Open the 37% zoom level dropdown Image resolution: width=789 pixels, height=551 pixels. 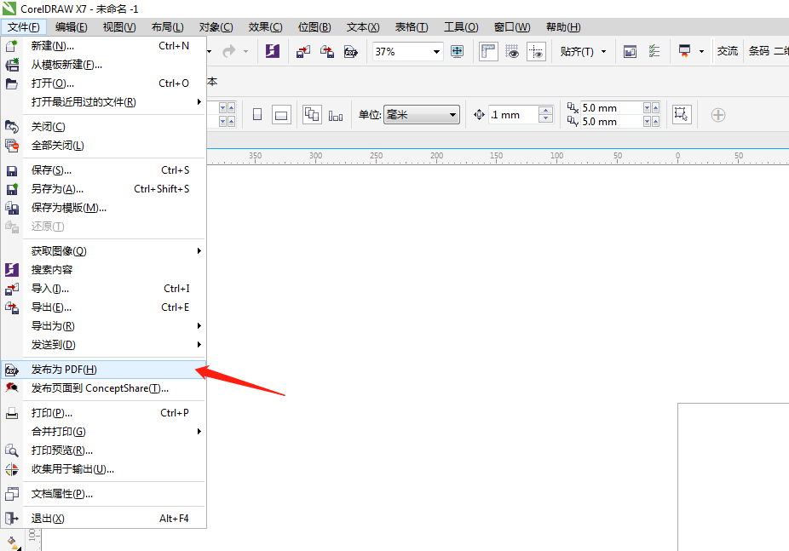436,52
